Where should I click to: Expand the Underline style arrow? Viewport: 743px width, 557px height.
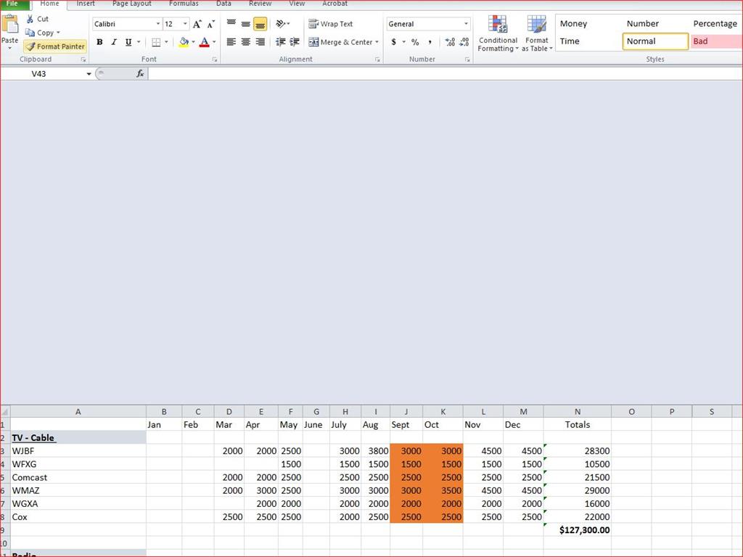(139, 42)
